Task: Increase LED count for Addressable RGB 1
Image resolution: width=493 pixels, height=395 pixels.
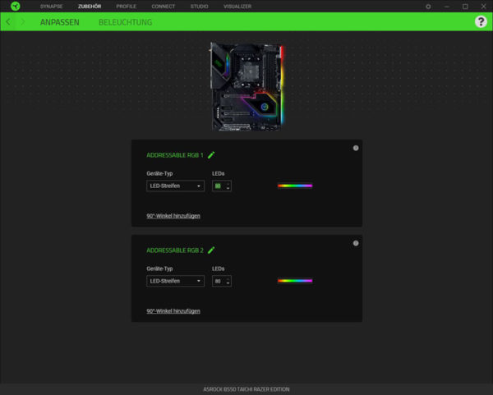Action: point(228,183)
